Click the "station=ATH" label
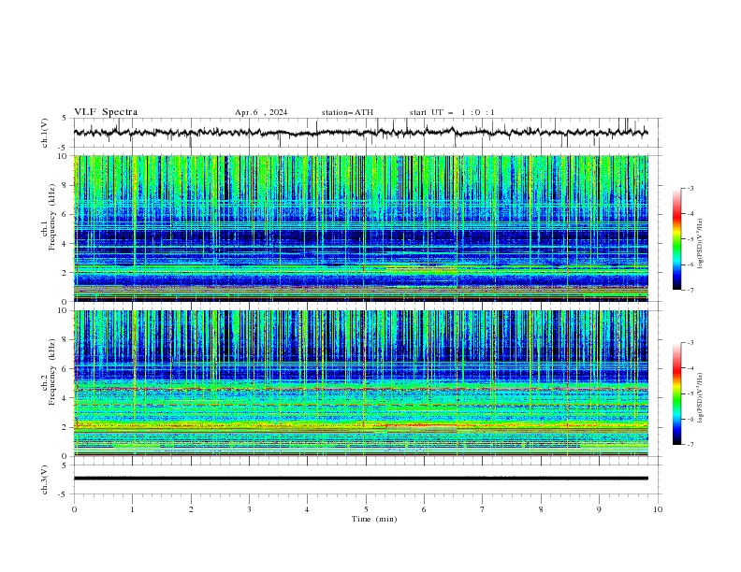The width and height of the screenshot is (741, 572). click(x=347, y=112)
